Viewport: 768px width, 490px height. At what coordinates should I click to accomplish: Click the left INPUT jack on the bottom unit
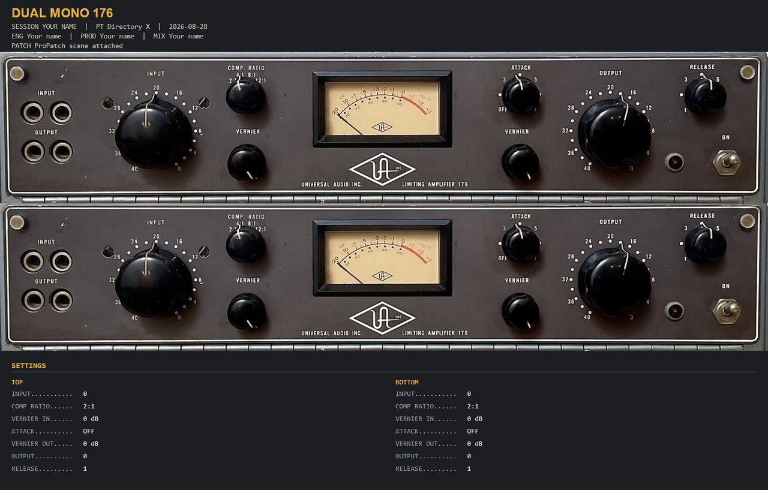coord(32,261)
